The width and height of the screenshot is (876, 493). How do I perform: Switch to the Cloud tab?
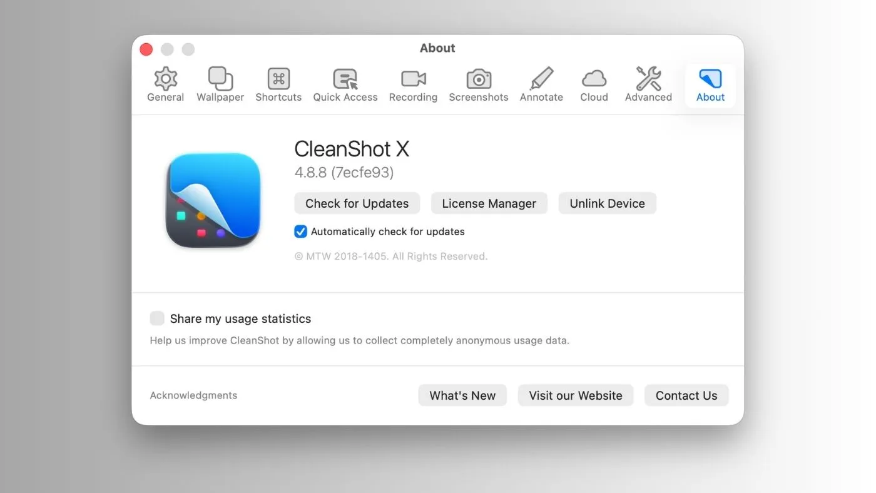coord(594,85)
